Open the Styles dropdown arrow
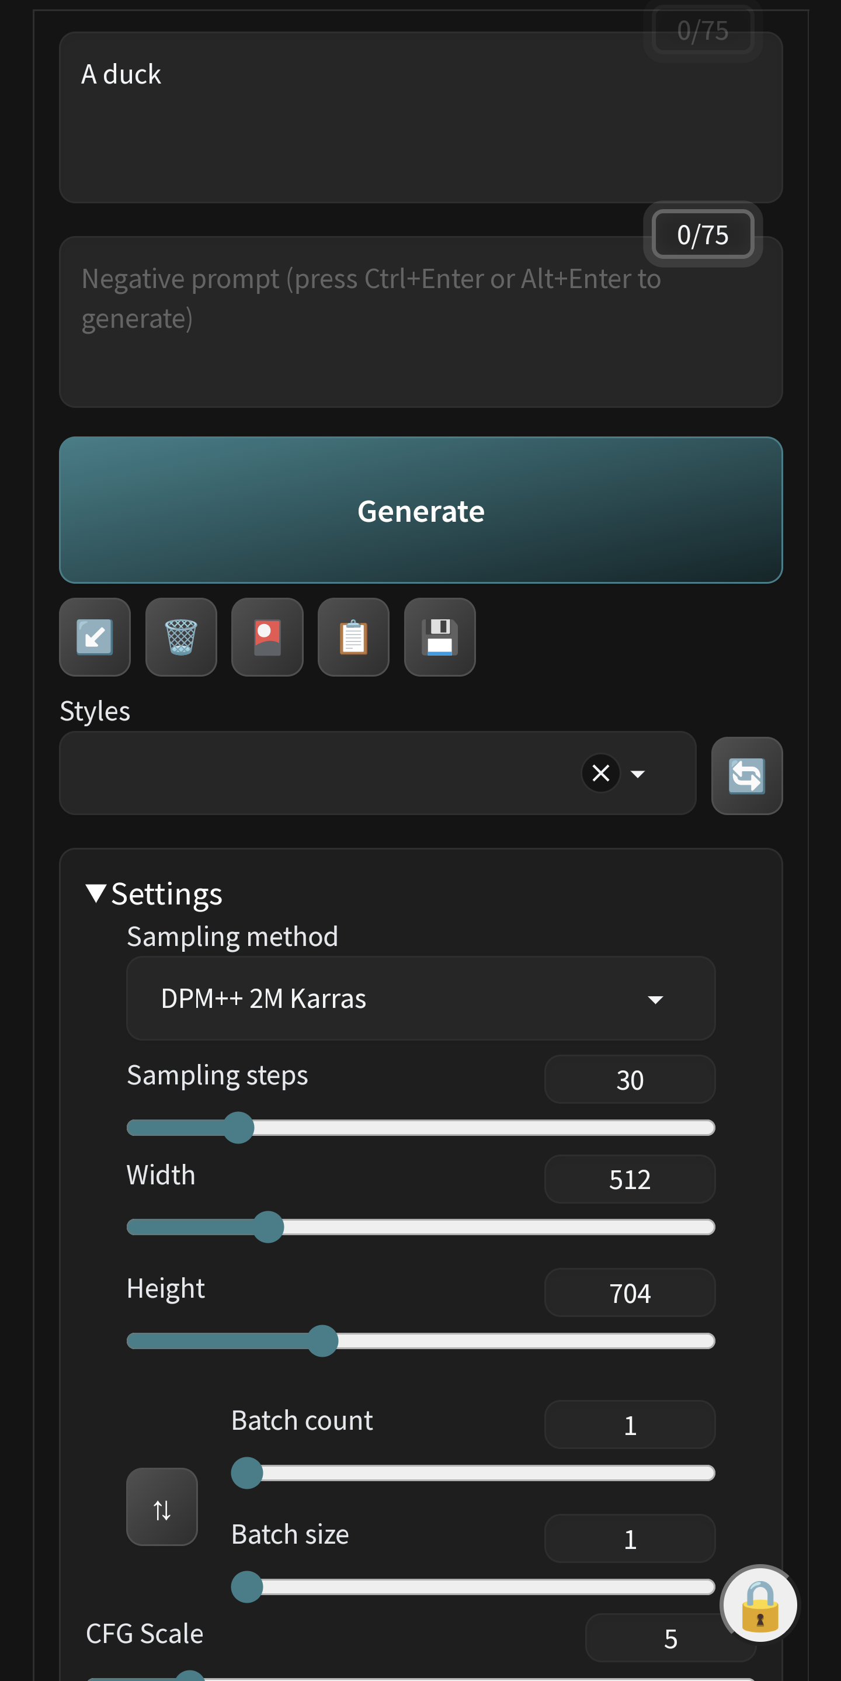 click(x=637, y=774)
